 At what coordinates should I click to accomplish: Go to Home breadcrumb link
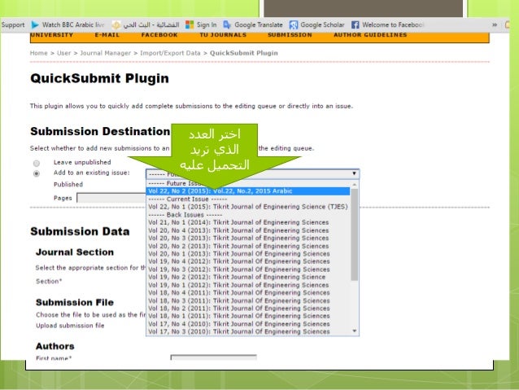(39, 53)
